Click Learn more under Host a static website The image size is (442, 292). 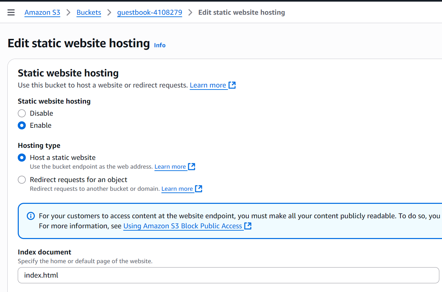170,167
